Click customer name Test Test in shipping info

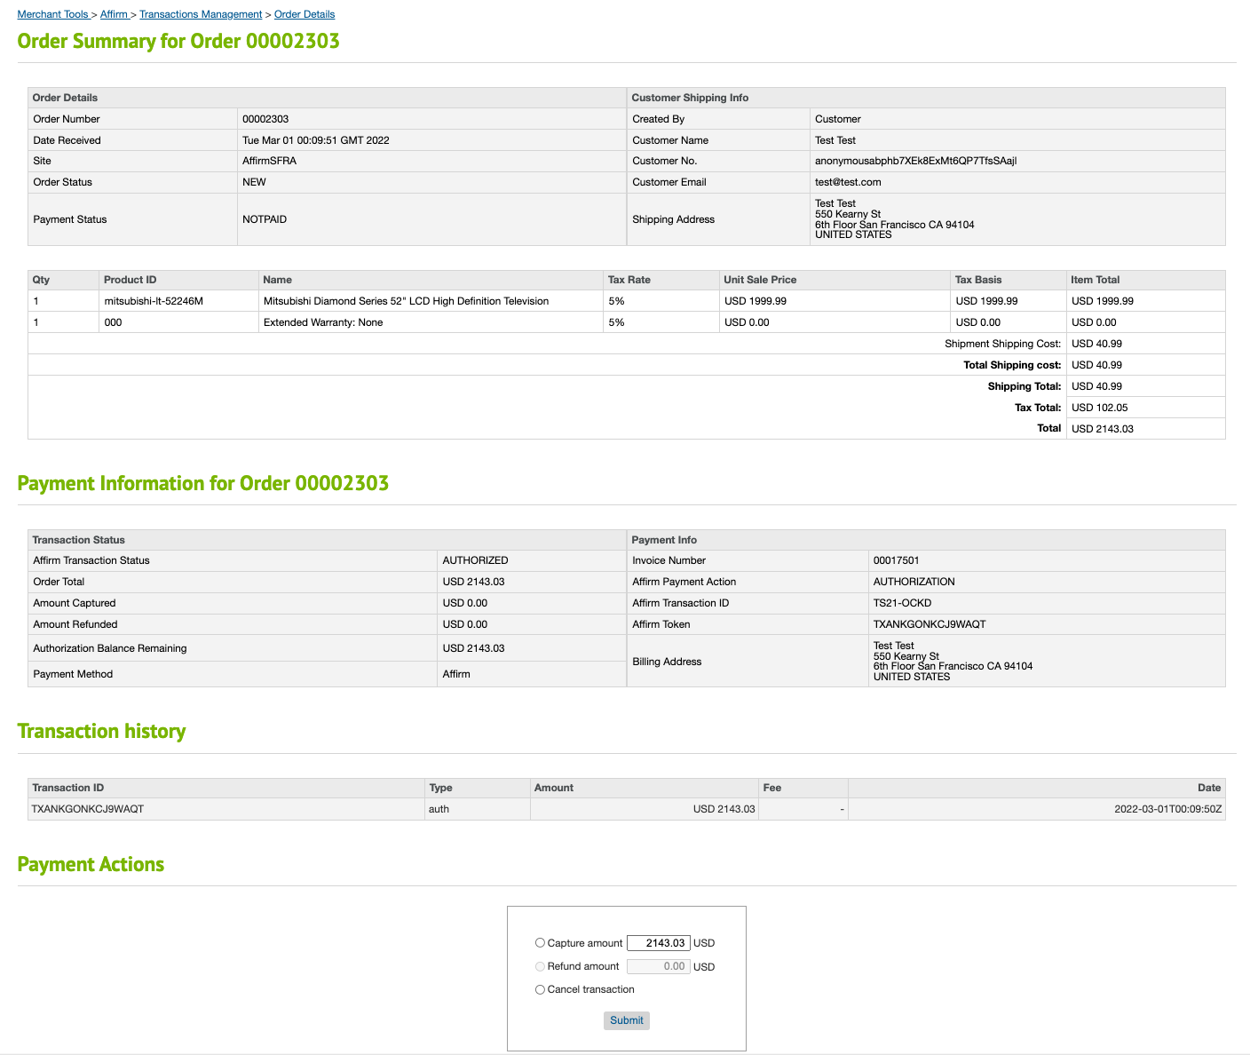[x=835, y=140]
